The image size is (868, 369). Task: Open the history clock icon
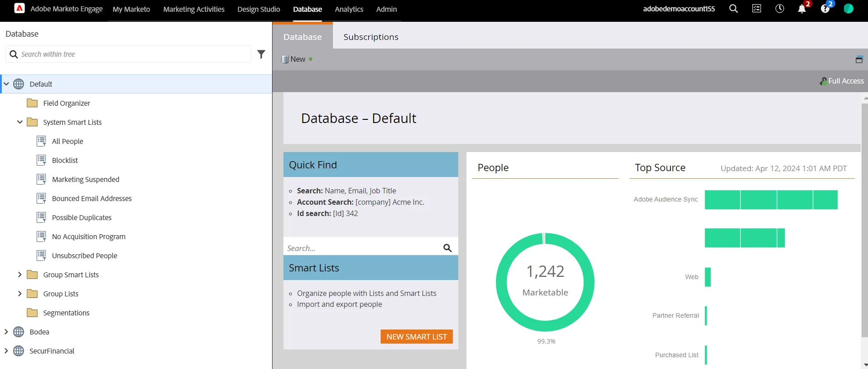pyautogui.click(x=780, y=9)
